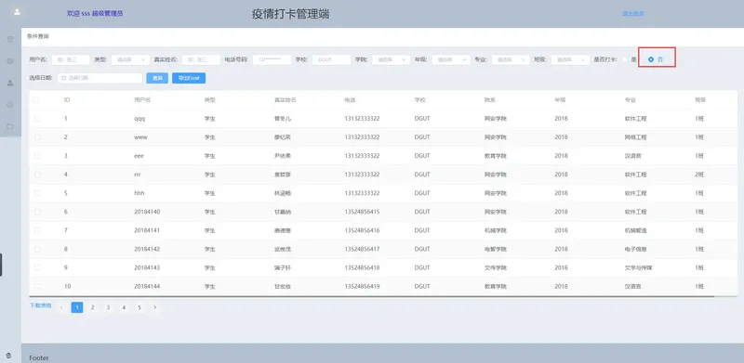Open the person icon menu in sidebar
Image resolution: width=744 pixels, height=363 pixels.
(10, 83)
